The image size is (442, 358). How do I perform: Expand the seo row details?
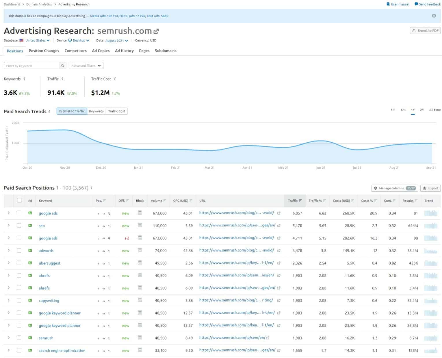(9, 225)
